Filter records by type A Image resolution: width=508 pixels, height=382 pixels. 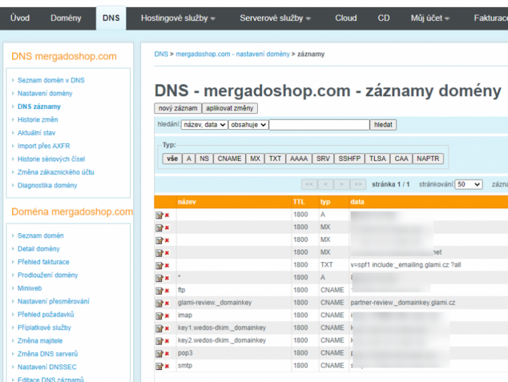click(x=189, y=159)
